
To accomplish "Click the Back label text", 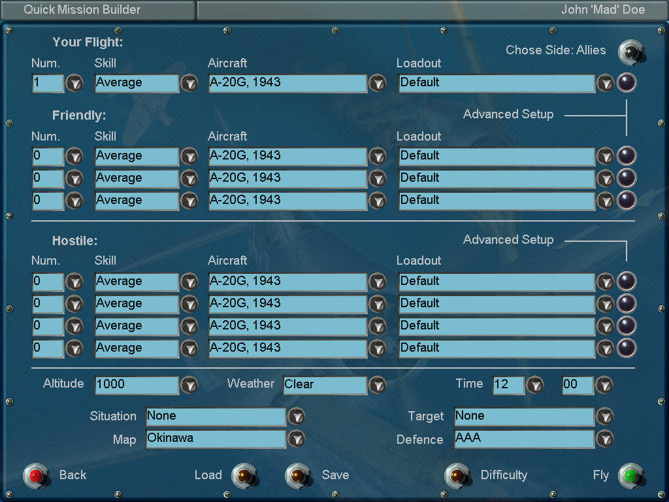I will [73, 475].
